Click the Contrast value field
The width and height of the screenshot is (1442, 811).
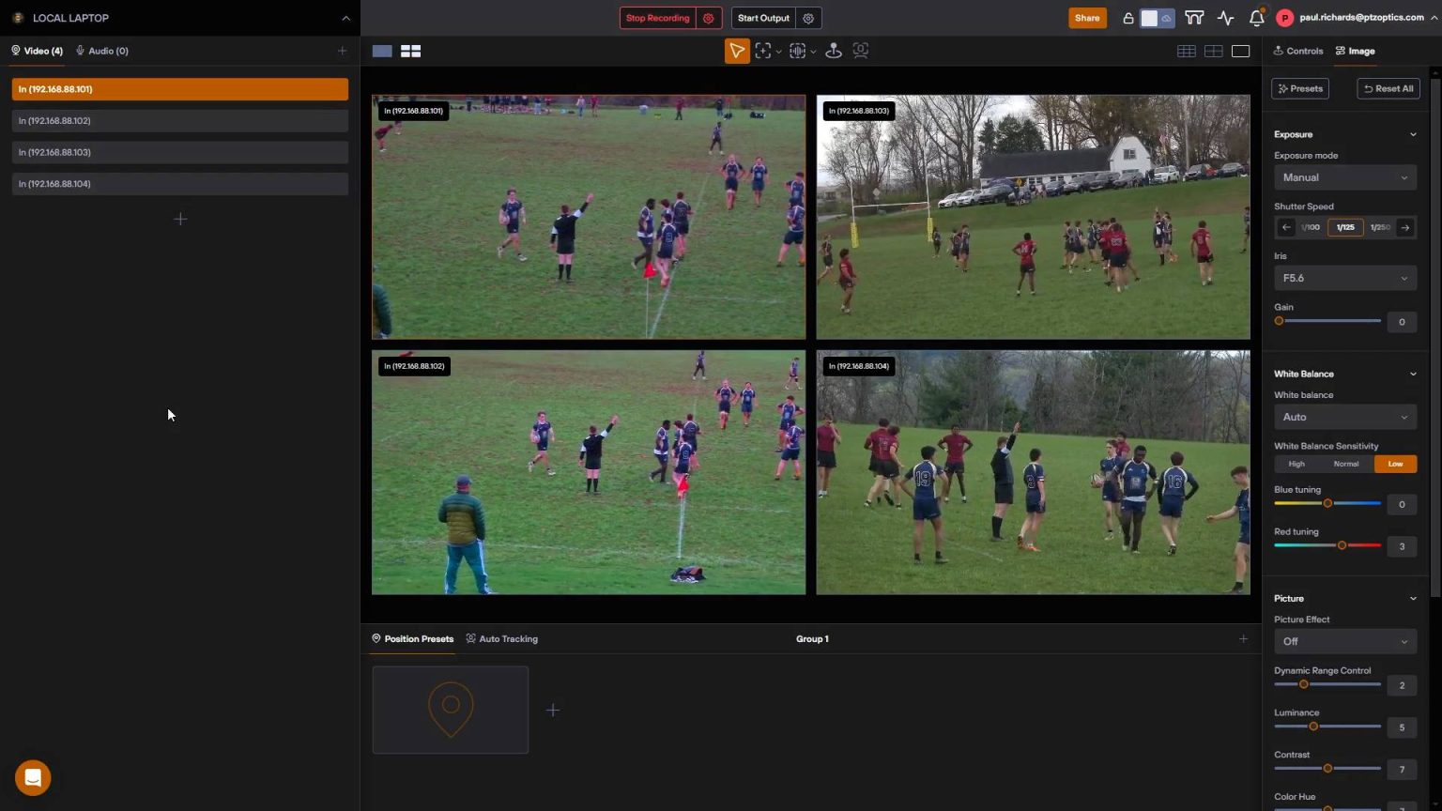point(1402,769)
